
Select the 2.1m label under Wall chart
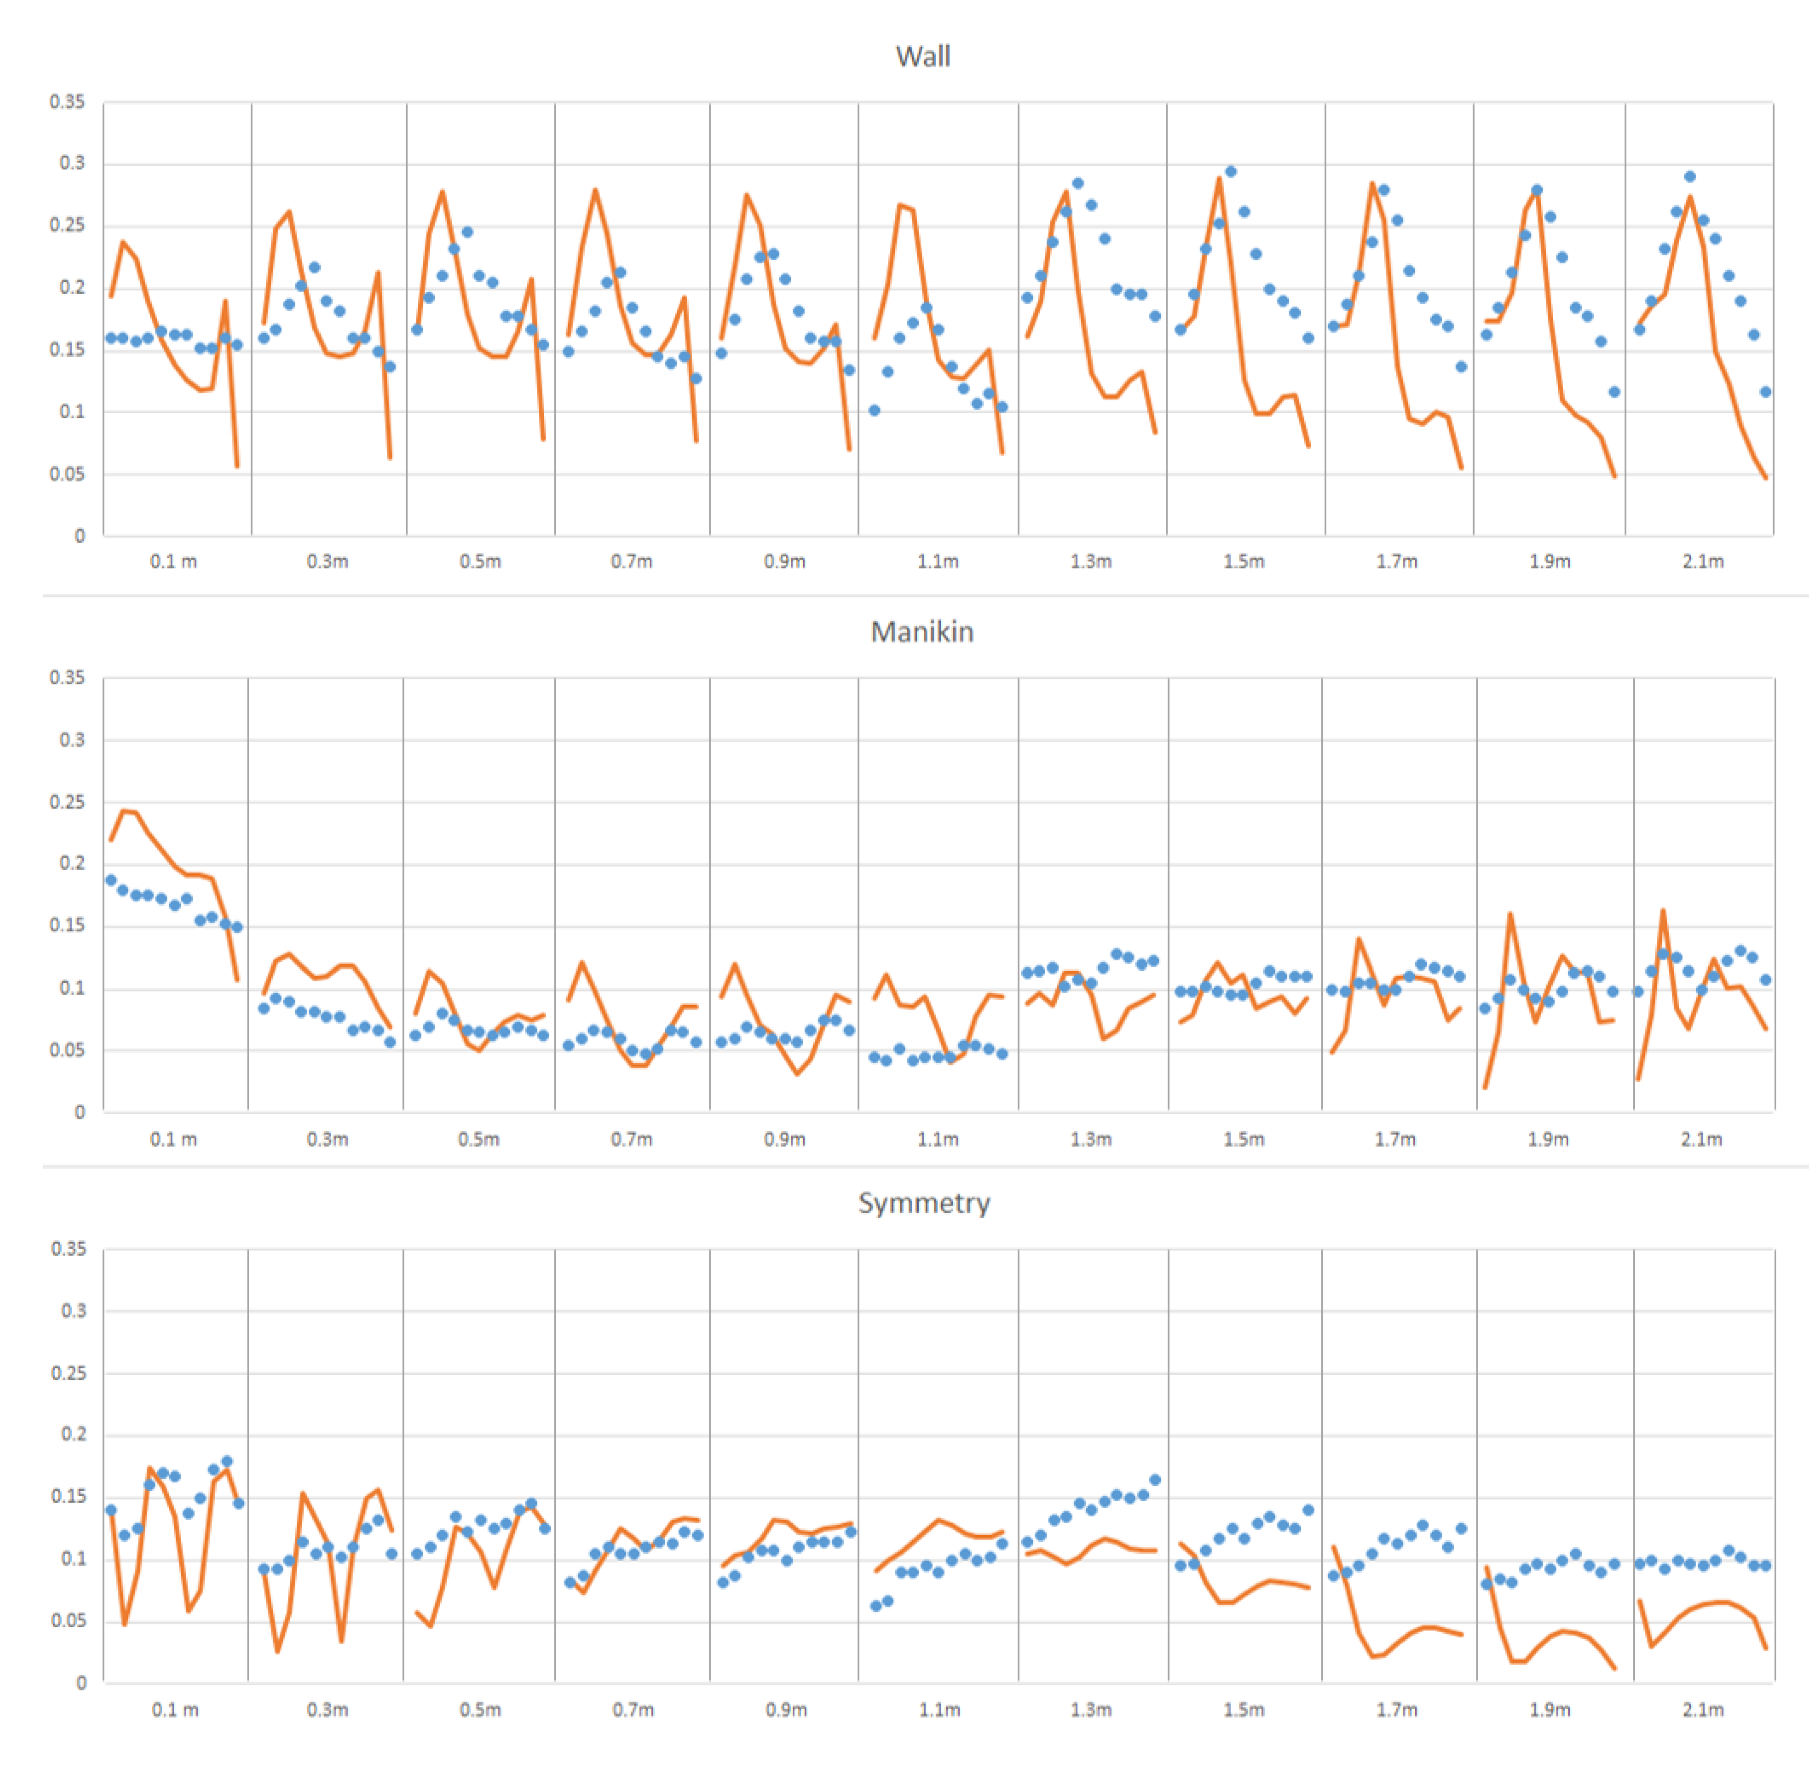coord(1702,562)
